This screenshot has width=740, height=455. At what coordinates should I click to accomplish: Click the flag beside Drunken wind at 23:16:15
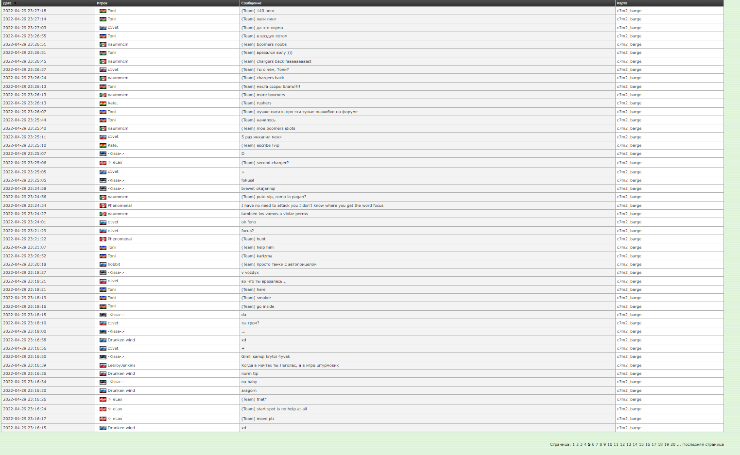pos(103,428)
